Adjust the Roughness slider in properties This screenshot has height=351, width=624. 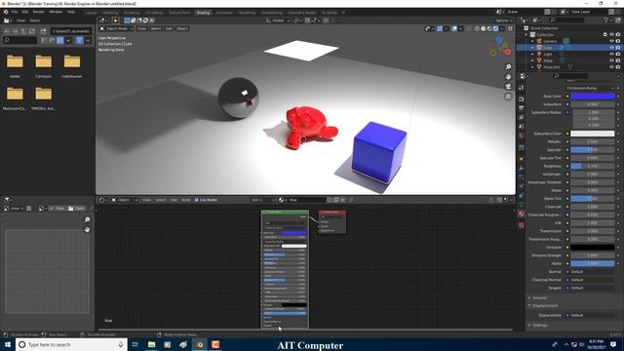click(593, 166)
